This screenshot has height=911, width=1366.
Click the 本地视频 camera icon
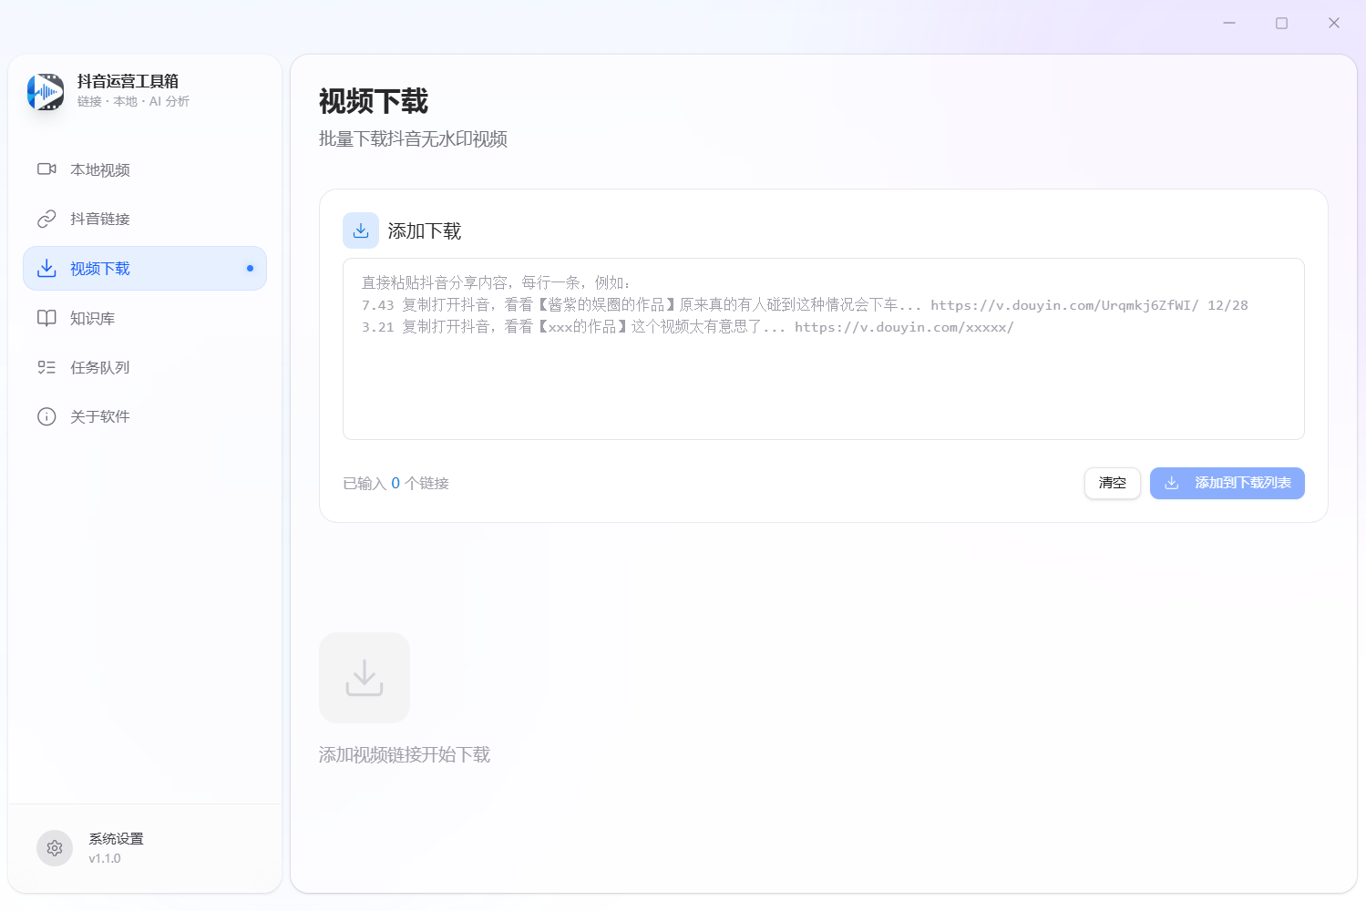coord(46,169)
